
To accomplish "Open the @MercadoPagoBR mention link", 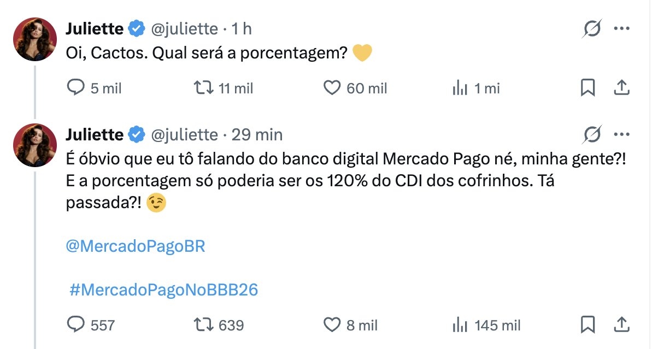I will click(x=135, y=246).
